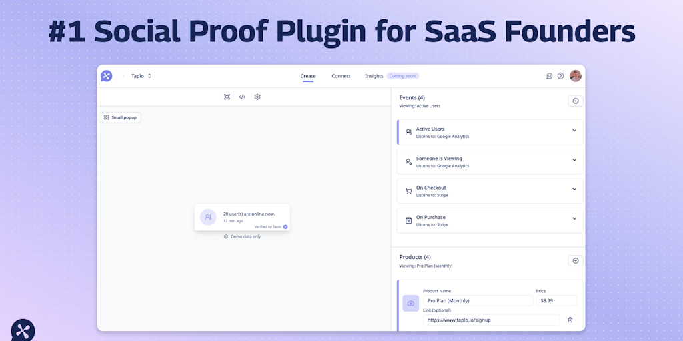Edit the Product Name field
683x341 pixels.
point(478,300)
